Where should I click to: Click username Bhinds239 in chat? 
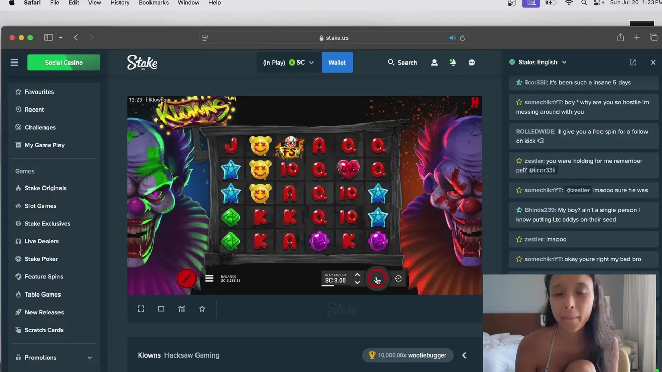tap(540, 210)
